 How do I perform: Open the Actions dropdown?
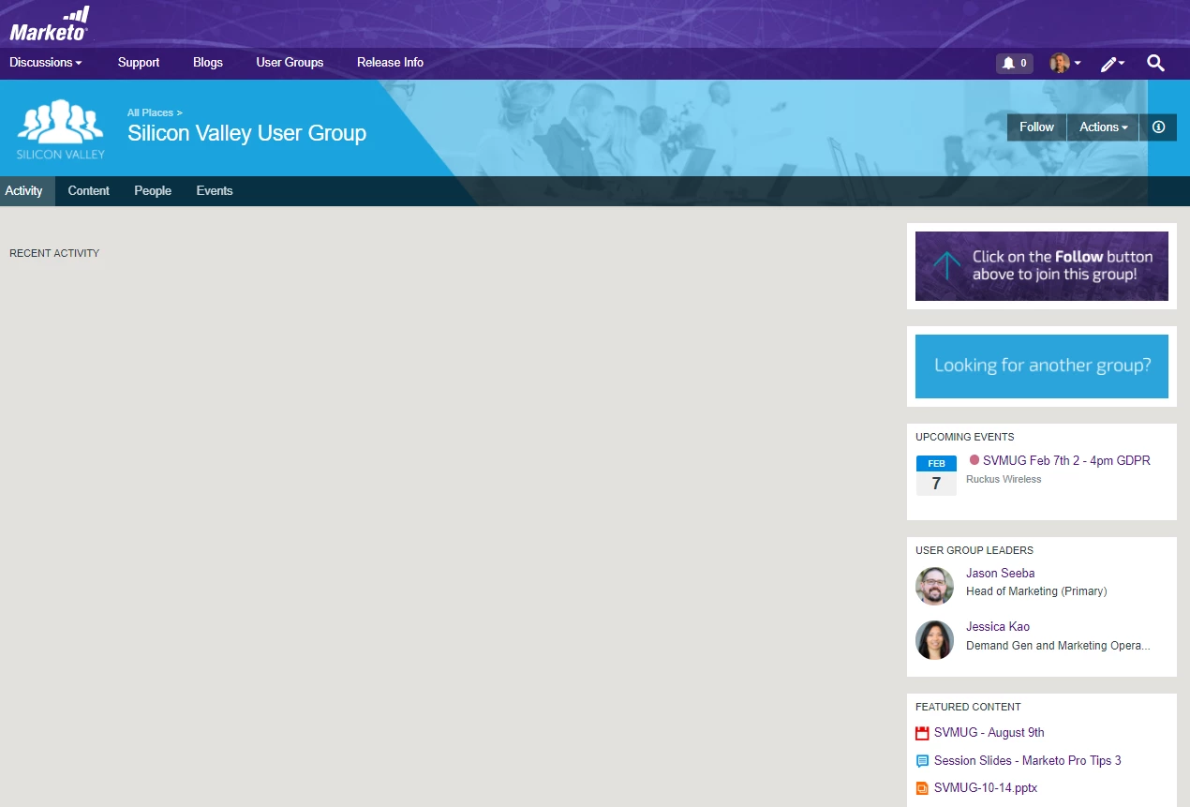pyautogui.click(x=1103, y=127)
